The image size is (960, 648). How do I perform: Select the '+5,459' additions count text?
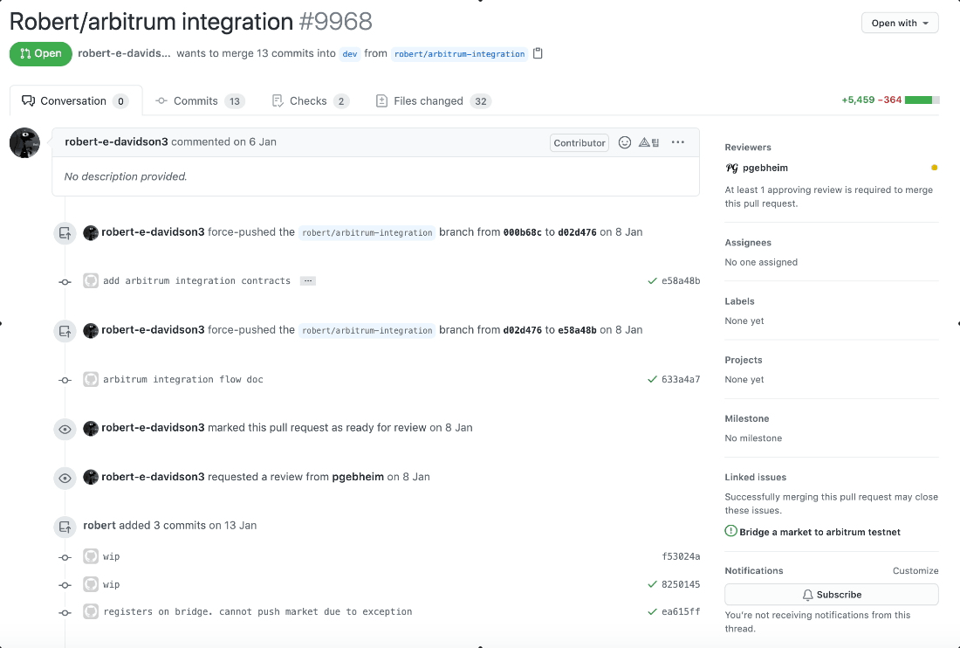pyautogui.click(x=858, y=100)
